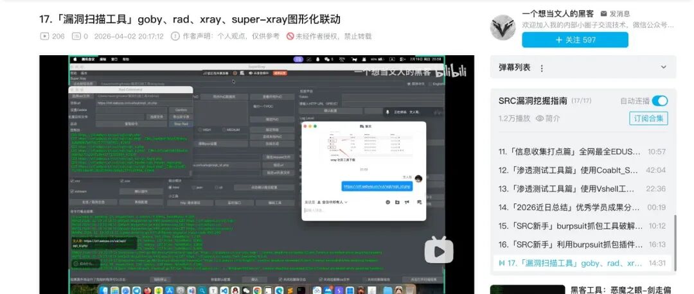The height and width of the screenshot is (294, 694).
Task: Select current item 17.「漏洞扫描工具」goby、rad
Action: tap(582, 263)
